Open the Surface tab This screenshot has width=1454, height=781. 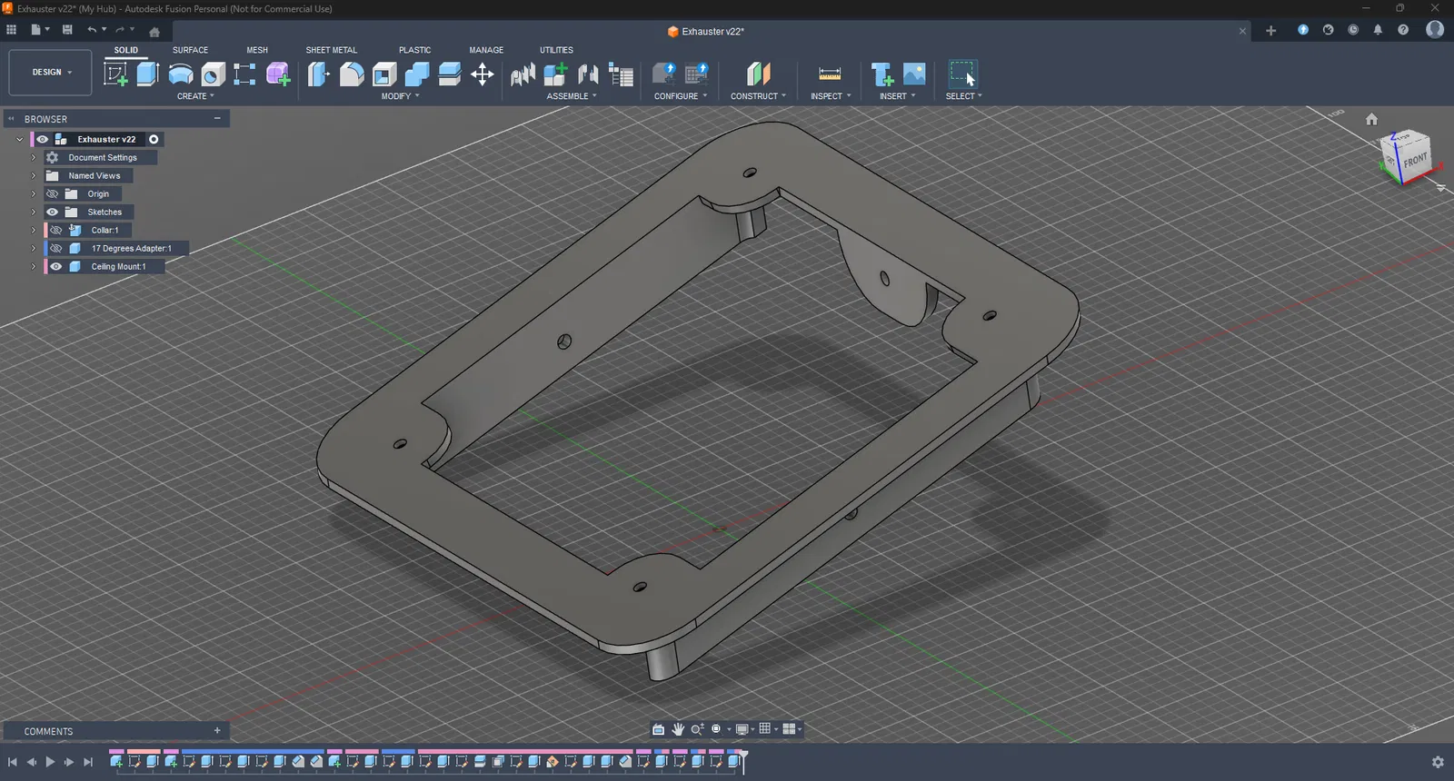pyautogui.click(x=190, y=50)
